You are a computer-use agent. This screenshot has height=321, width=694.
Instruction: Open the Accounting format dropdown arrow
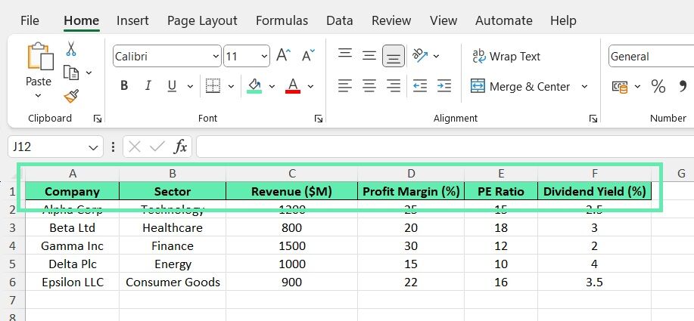point(637,86)
